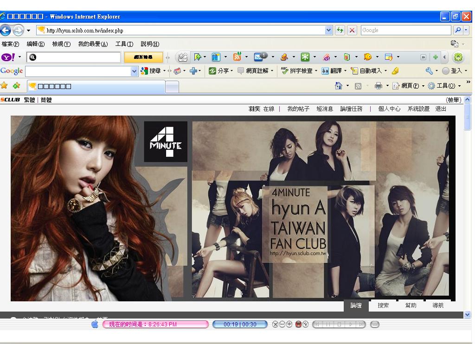Click the blue 00:19 | 00:30 progress display
Screen dimensions: 475x344
[240, 325]
